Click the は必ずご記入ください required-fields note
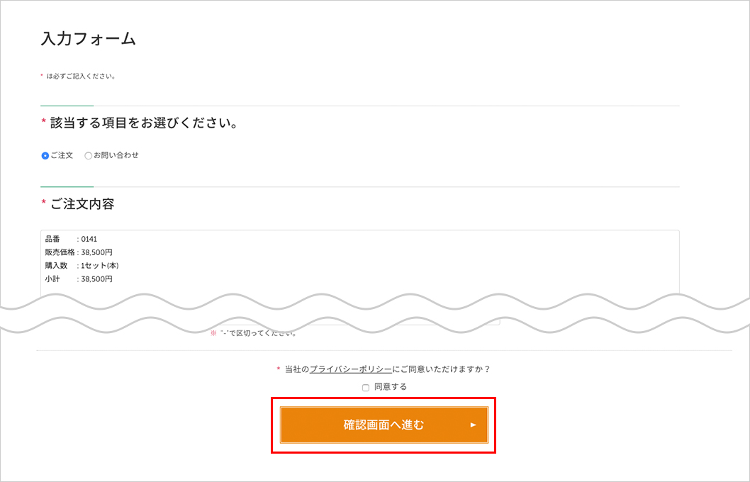The image size is (750, 482). coord(82,75)
